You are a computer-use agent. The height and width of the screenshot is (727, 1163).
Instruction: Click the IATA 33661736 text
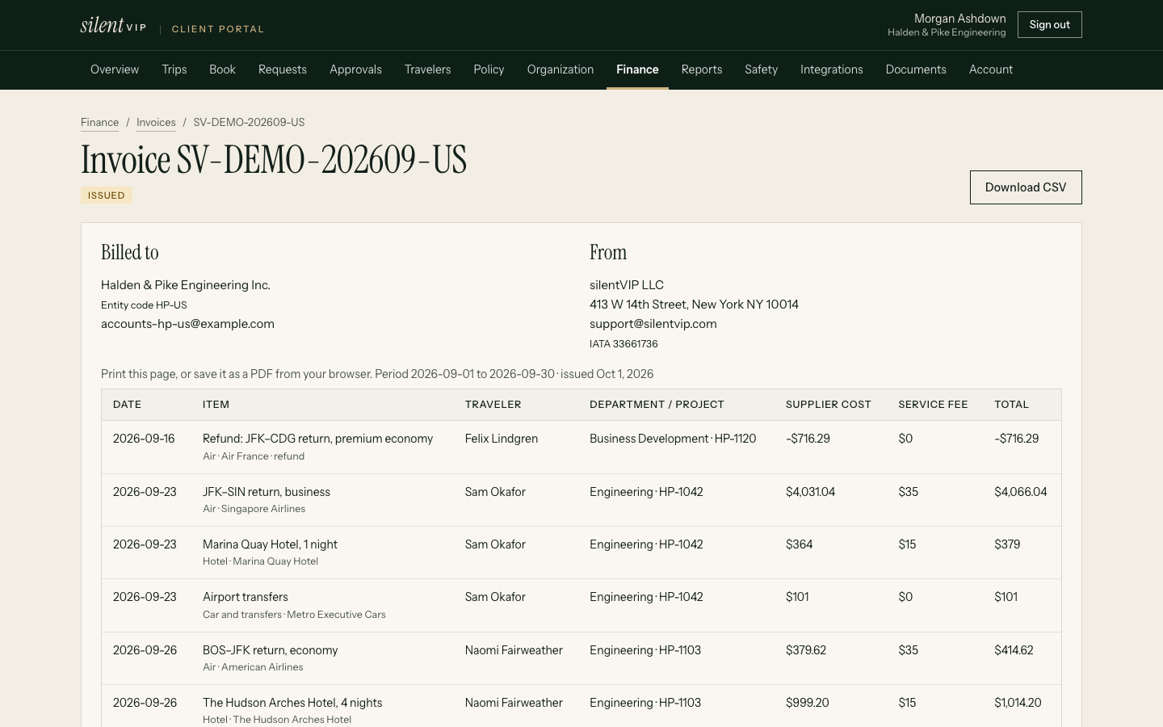623,344
